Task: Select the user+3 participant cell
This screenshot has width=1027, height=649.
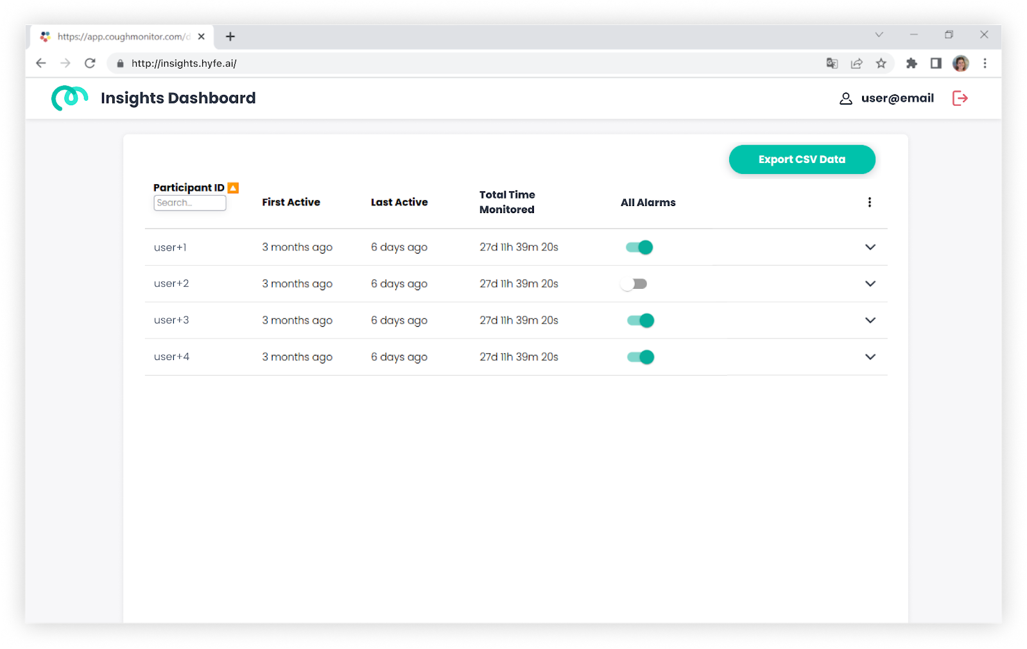Action: click(x=171, y=320)
